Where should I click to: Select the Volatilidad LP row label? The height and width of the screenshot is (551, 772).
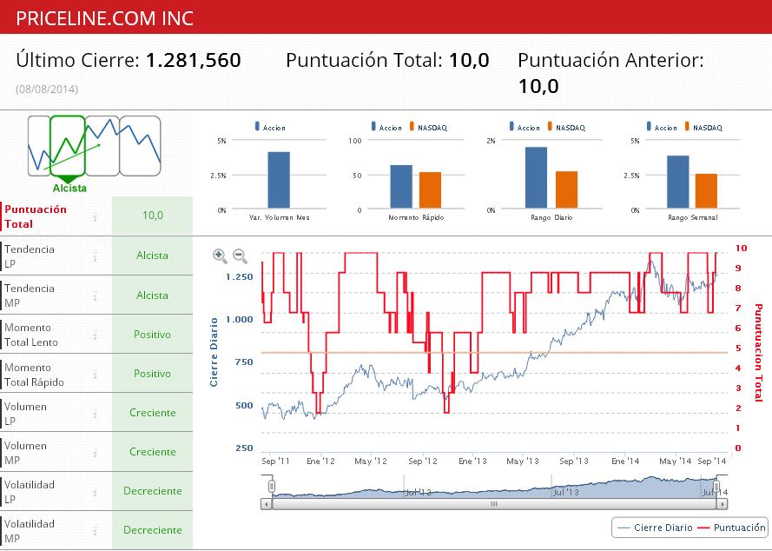click(x=30, y=492)
